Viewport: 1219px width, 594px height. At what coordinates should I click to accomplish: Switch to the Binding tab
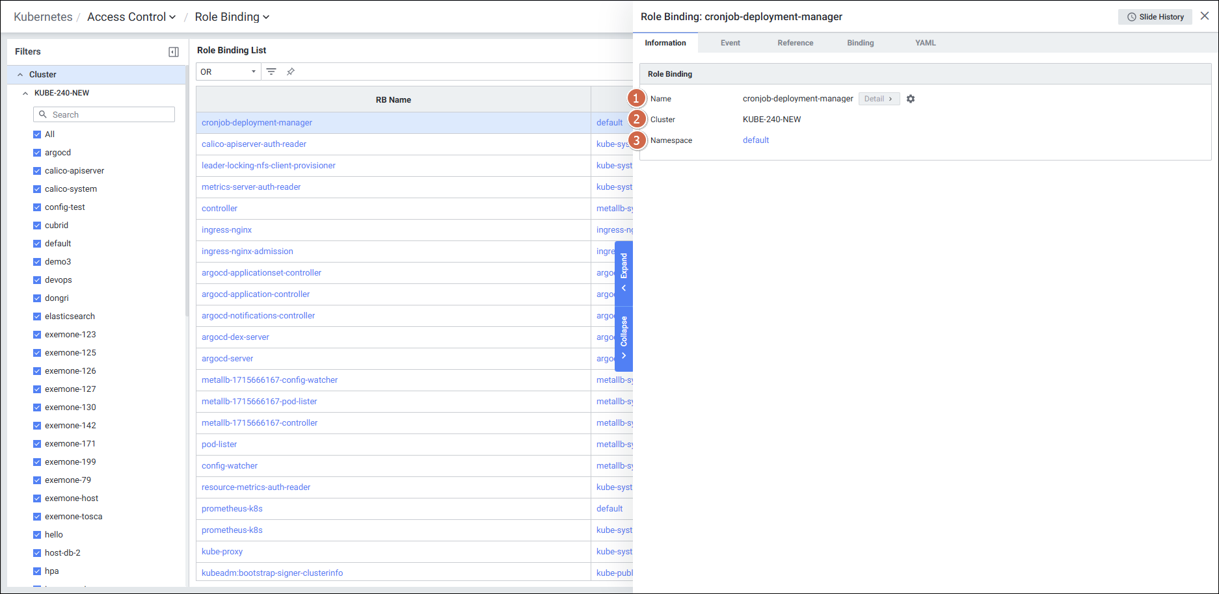click(860, 43)
